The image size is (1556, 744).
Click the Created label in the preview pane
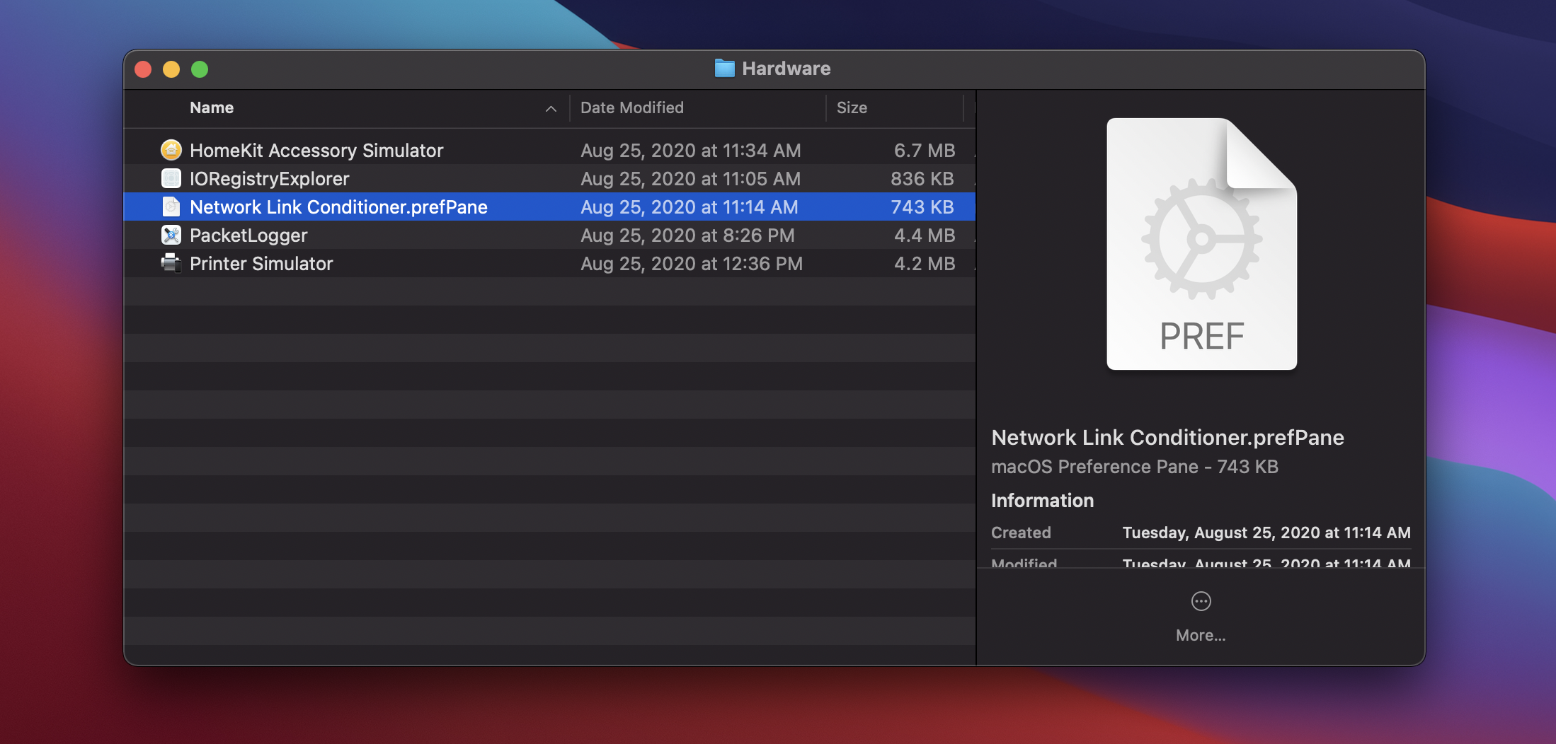coord(1021,533)
